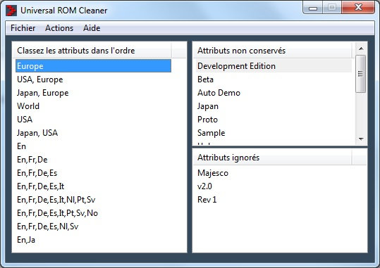Click the Universal ROM Cleaner app icon

11,11
